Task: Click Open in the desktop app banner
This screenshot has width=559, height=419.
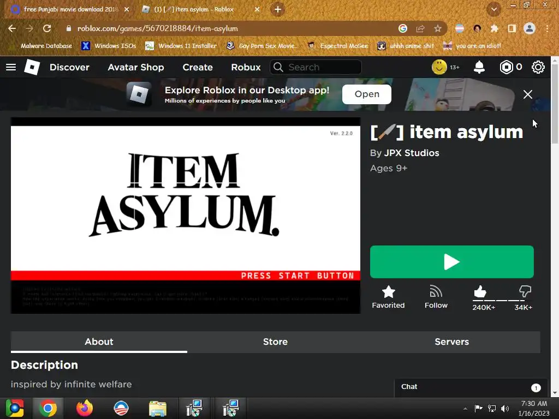Action: pyautogui.click(x=366, y=94)
